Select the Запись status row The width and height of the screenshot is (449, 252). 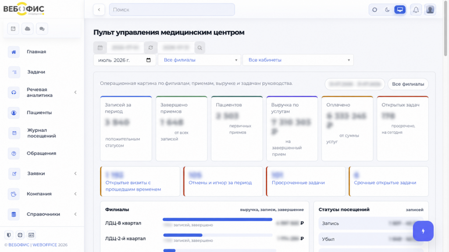[x=371, y=224]
